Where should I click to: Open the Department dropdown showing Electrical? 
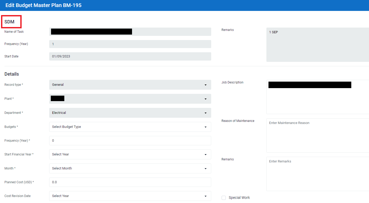click(x=130, y=113)
